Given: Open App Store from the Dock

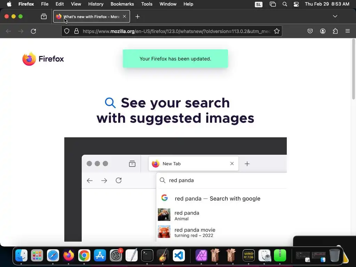Looking at the screenshot, I should [100, 256].
